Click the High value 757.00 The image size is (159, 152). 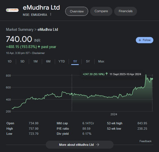click(x=34, y=129)
